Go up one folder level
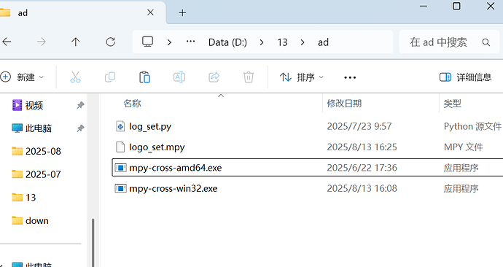The image size is (503, 267). point(76,42)
